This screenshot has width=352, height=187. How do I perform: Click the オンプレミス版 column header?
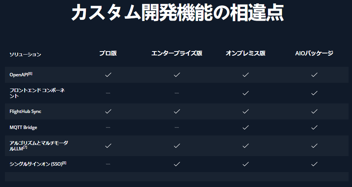[x=245, y=53]
